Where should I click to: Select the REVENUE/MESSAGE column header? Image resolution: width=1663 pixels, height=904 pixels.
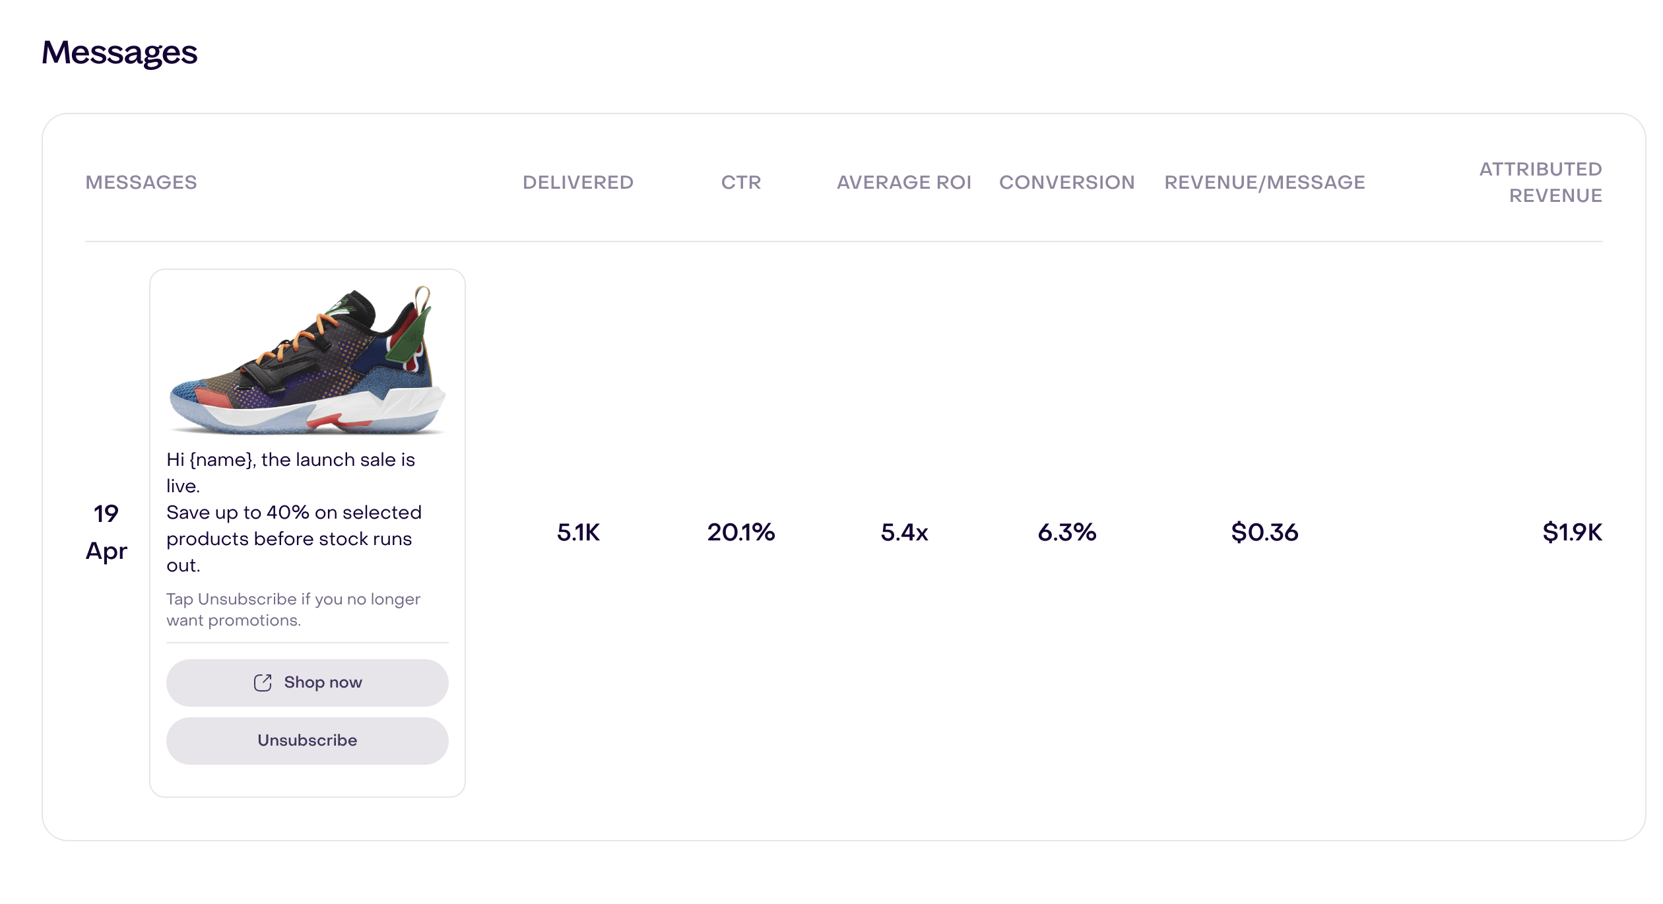pyautogui.click(x=1264, y=182)
